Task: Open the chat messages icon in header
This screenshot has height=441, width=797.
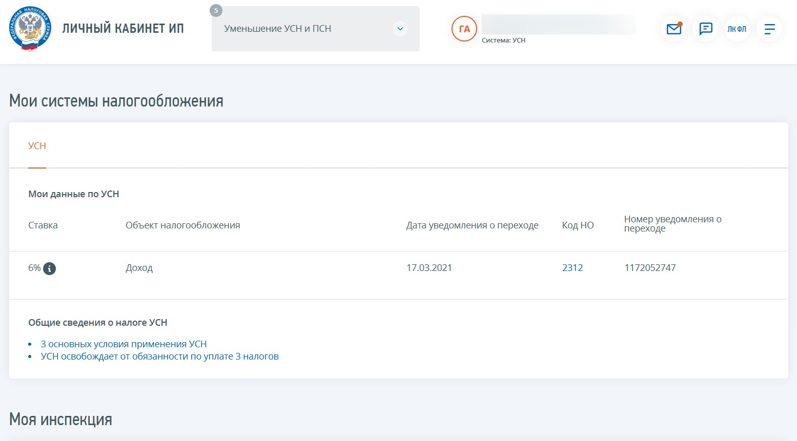Action: click(x=706, y=29)
